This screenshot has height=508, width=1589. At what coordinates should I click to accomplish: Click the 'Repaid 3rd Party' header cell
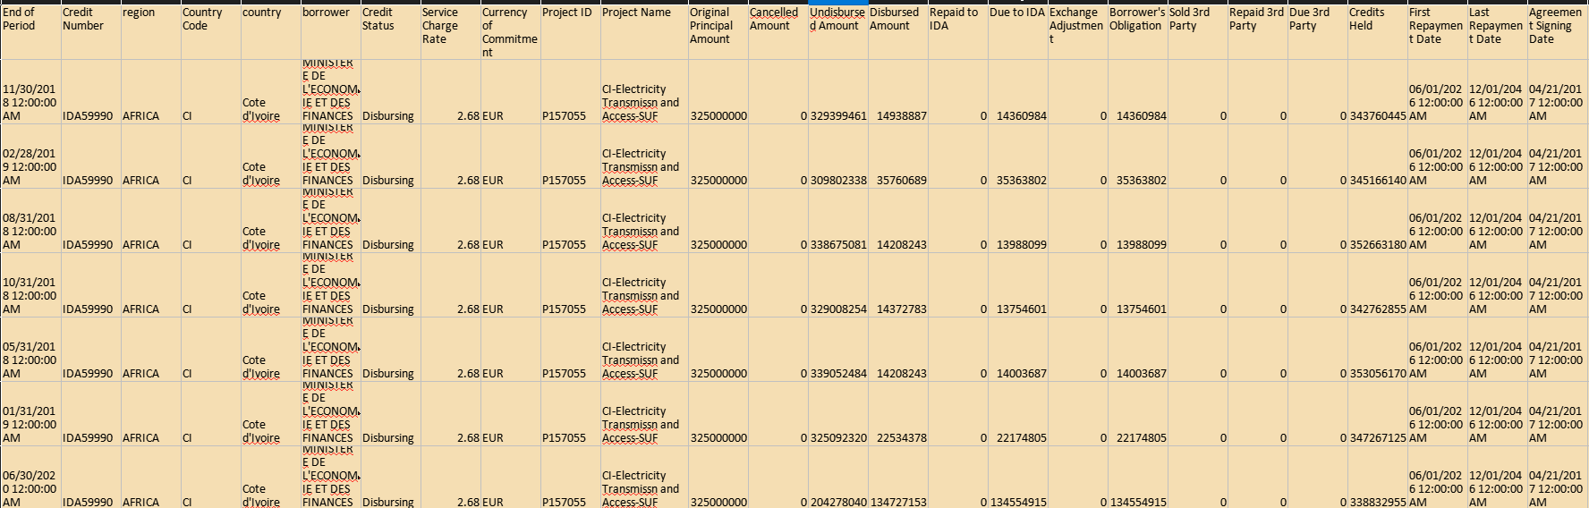pyautogui.click(x=1257, y=32)
